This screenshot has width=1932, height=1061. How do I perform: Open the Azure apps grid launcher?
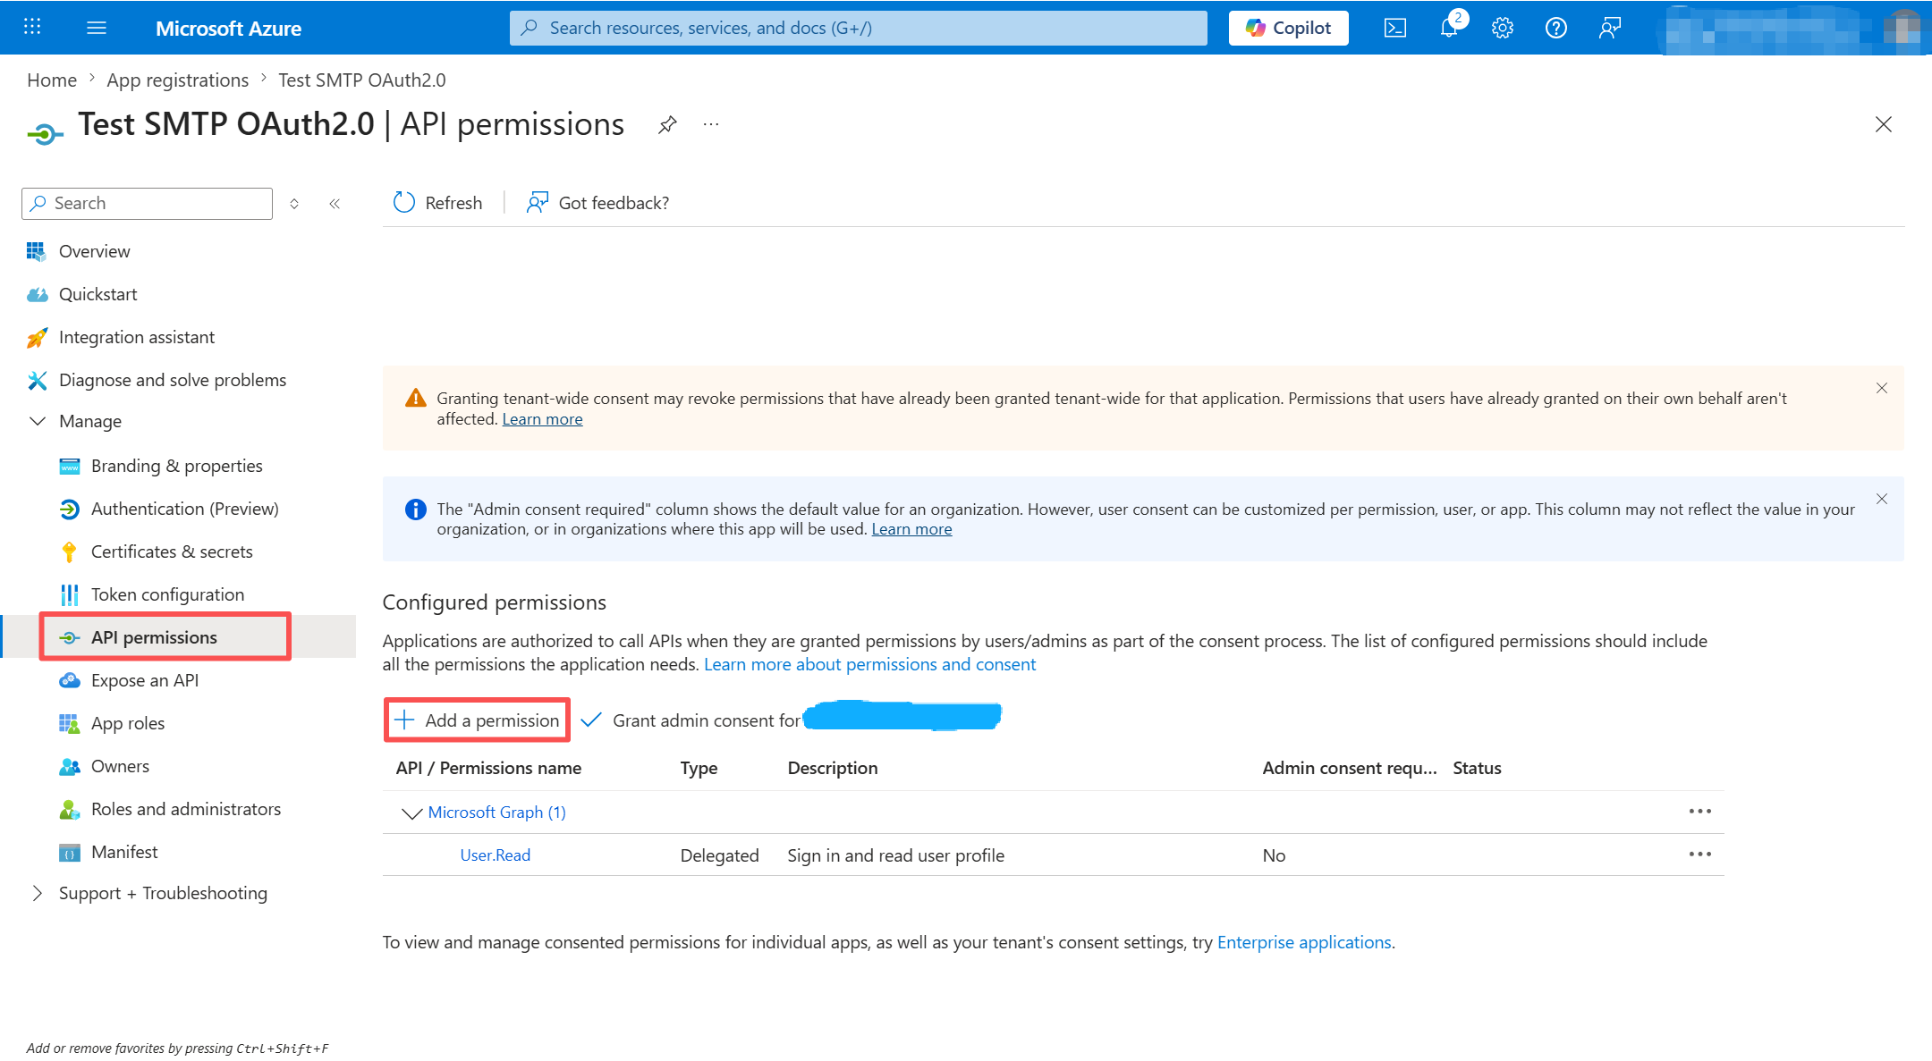[32, 27]
